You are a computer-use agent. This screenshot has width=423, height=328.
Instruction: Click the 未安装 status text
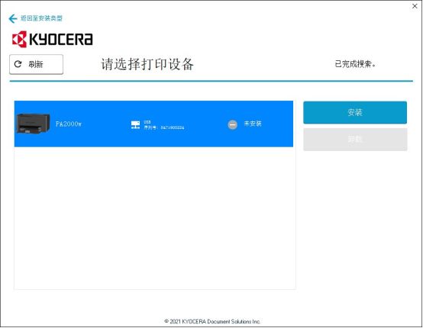click(x=253, y=124)
